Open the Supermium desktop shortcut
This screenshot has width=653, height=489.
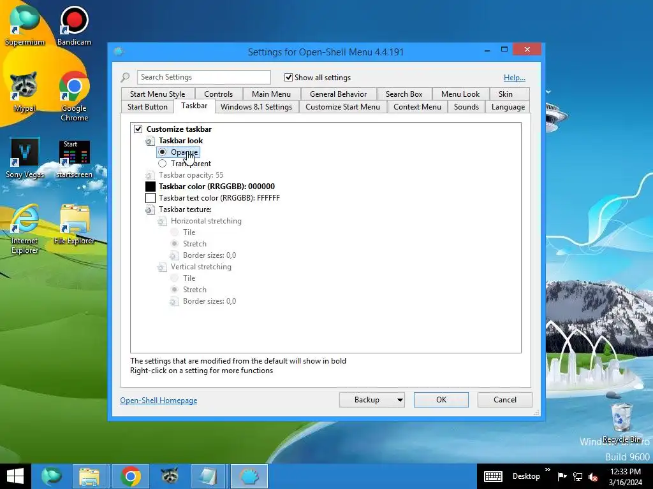point(25,25)
